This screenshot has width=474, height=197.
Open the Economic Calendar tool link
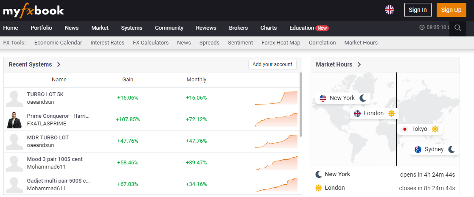point(58,43)
